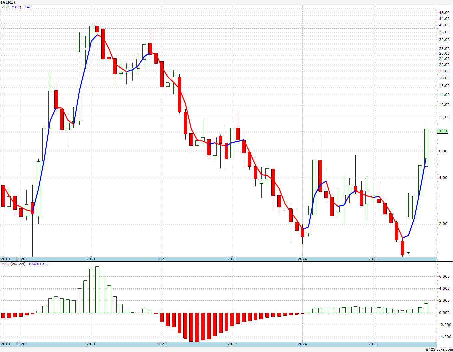Viewport: 453px width, 352px height.
Task: Select the latest MACD histogram bar
Action: 426,308
